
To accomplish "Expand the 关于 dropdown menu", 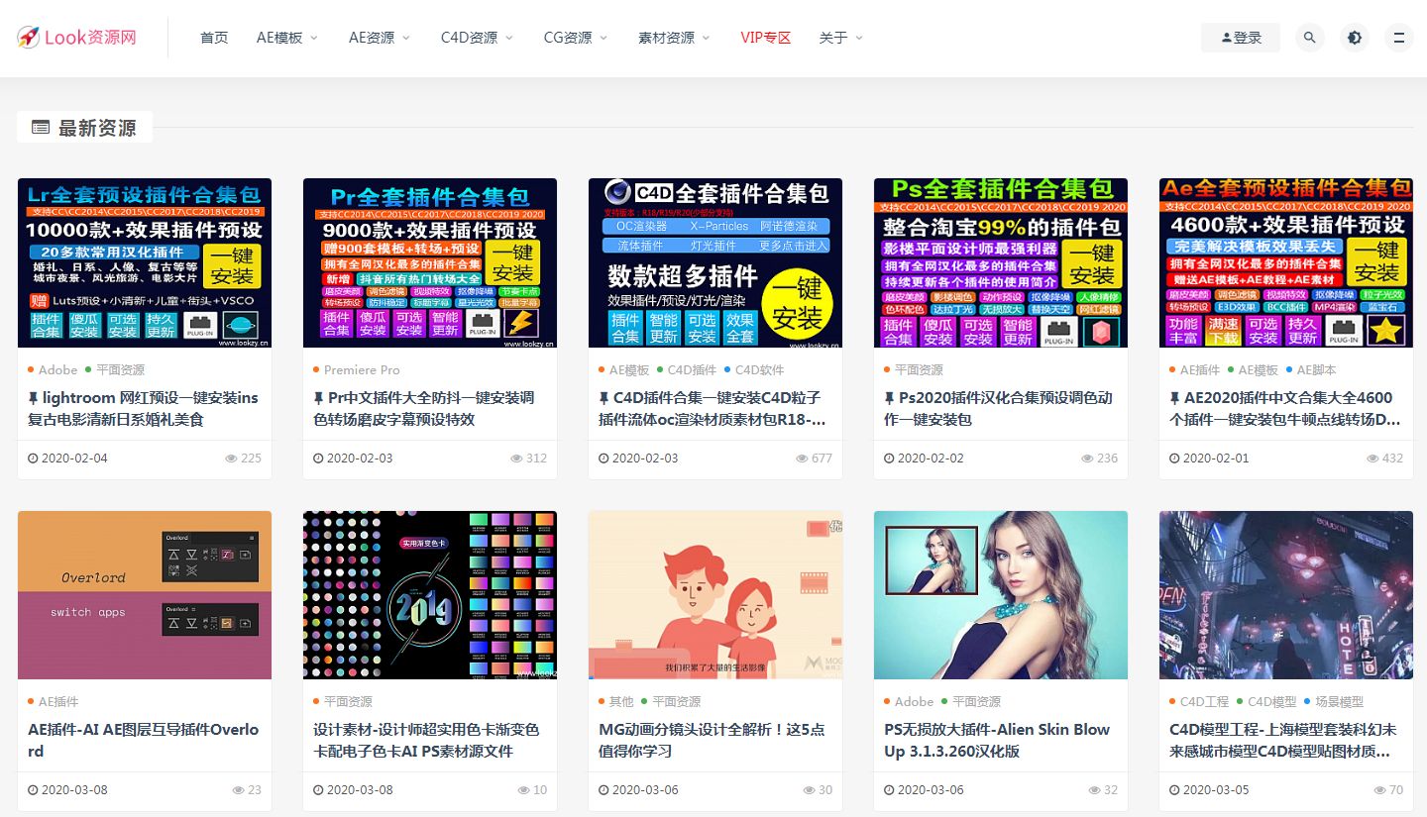I will tap(841, 38).
